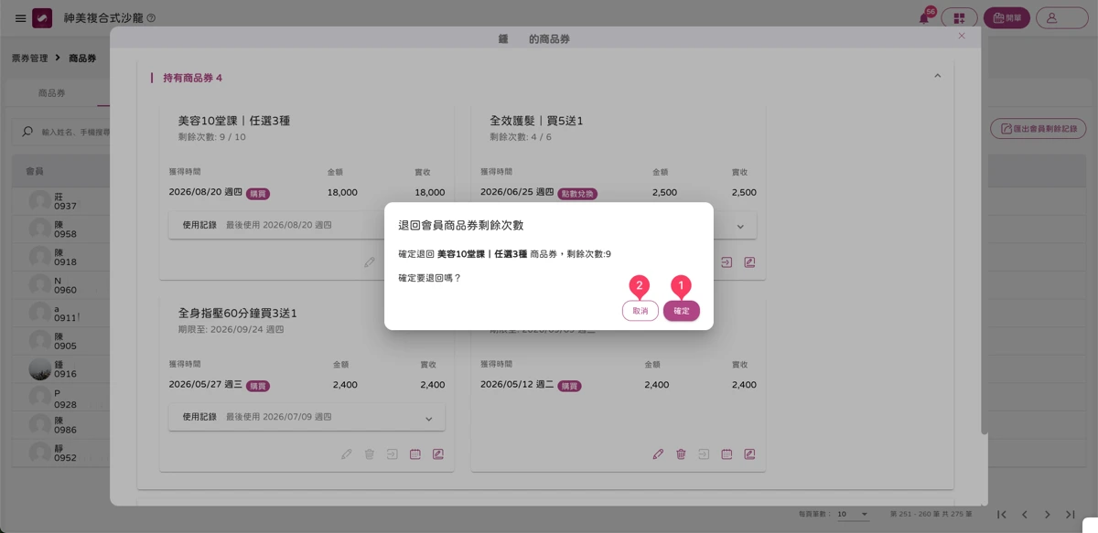This screenshot has width=1098, height=533.
Task: Open the grid apps button in header
Action: coord(959,18)
